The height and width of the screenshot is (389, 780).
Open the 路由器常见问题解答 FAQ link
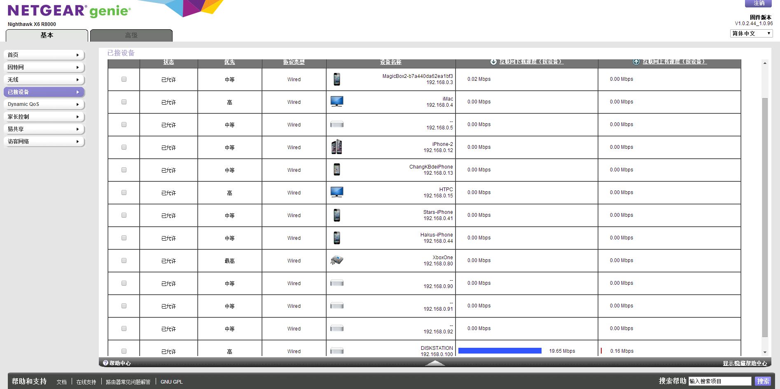tap(128, 382)
